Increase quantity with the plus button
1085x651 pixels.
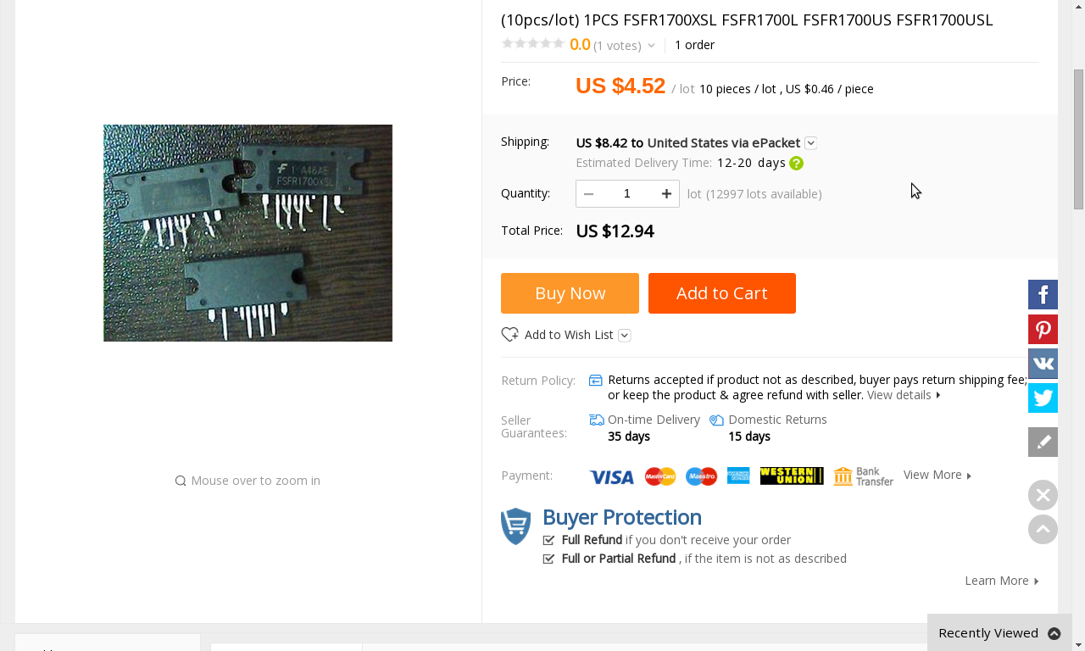click(667, 194)
